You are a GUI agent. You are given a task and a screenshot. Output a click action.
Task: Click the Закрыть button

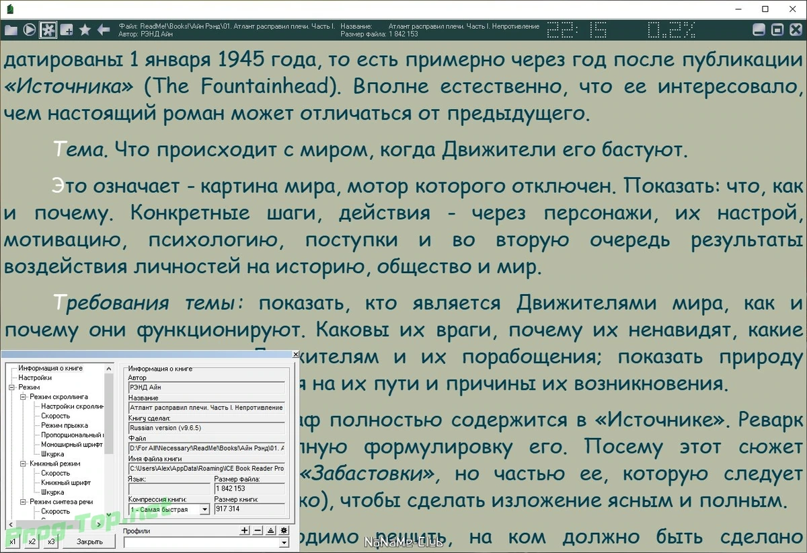(x=89, y=542)
